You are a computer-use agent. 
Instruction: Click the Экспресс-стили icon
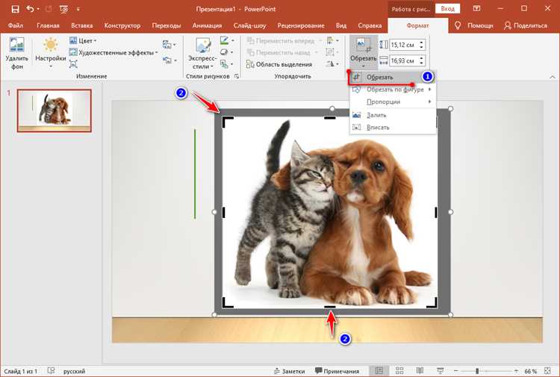coord(203,46)
